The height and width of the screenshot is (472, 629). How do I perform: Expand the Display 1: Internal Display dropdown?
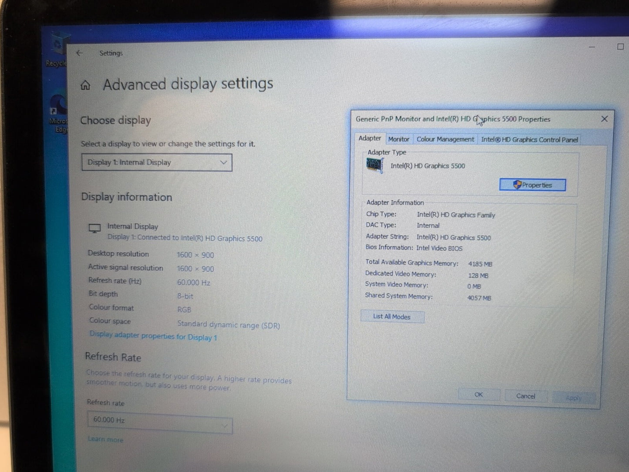157,162
